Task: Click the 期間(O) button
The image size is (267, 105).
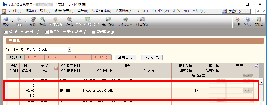Action: click(15, 57)
